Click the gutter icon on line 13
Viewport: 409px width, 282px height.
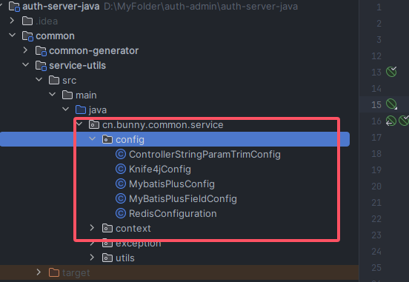pos(391,72)
